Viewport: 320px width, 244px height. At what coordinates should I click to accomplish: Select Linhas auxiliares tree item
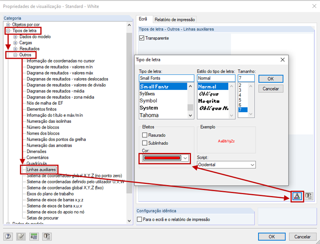41,170
